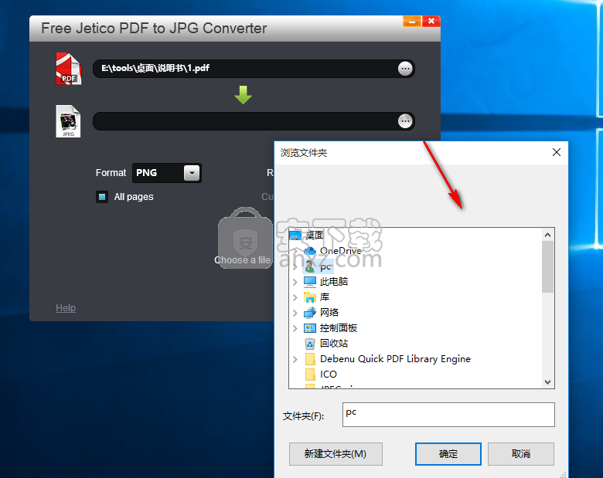Select the Debenu Quick PDF Library Engine folder icon
Screen dimensions: 603x478
click(x=310, y=359)
